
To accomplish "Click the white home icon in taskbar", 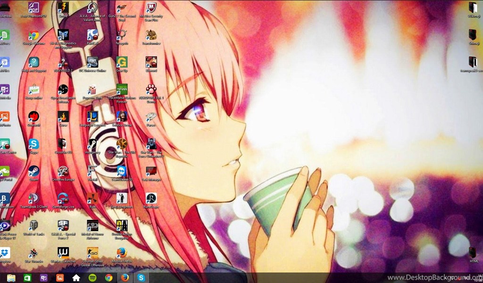I will pyautogui.click(x=76, y=278).
